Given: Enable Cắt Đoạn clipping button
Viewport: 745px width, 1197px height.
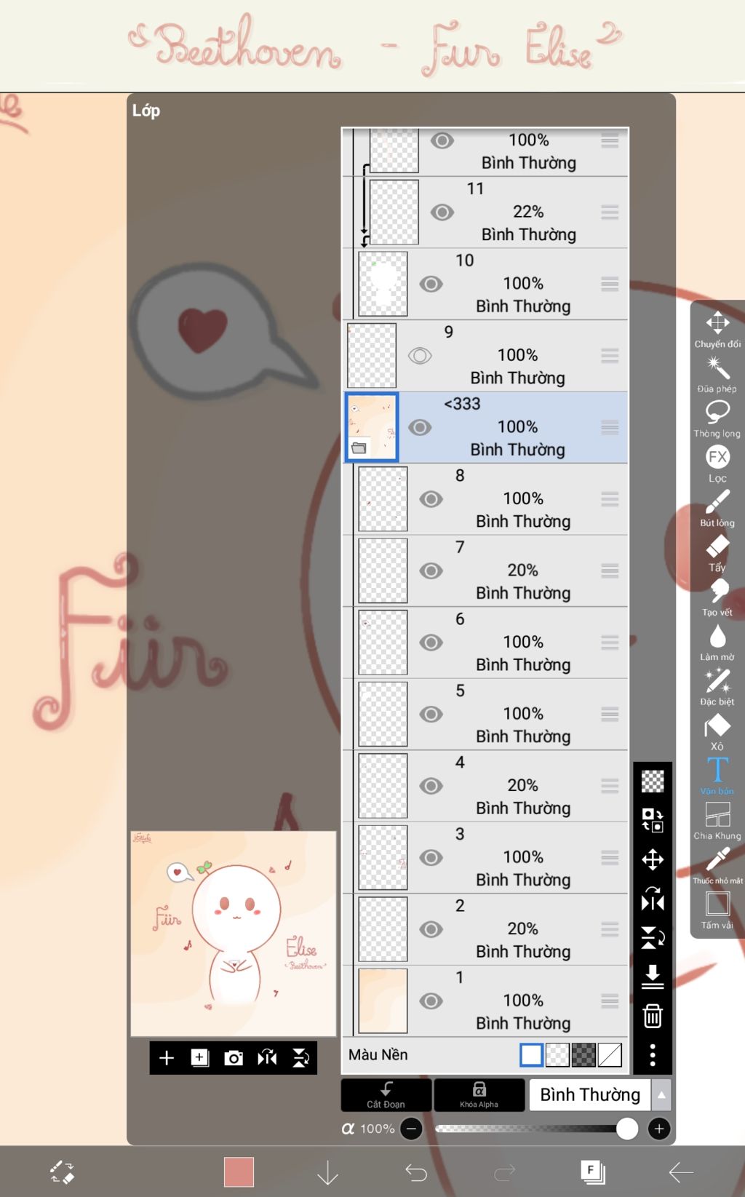Looking at the screenshot, I should (386, 1094).
